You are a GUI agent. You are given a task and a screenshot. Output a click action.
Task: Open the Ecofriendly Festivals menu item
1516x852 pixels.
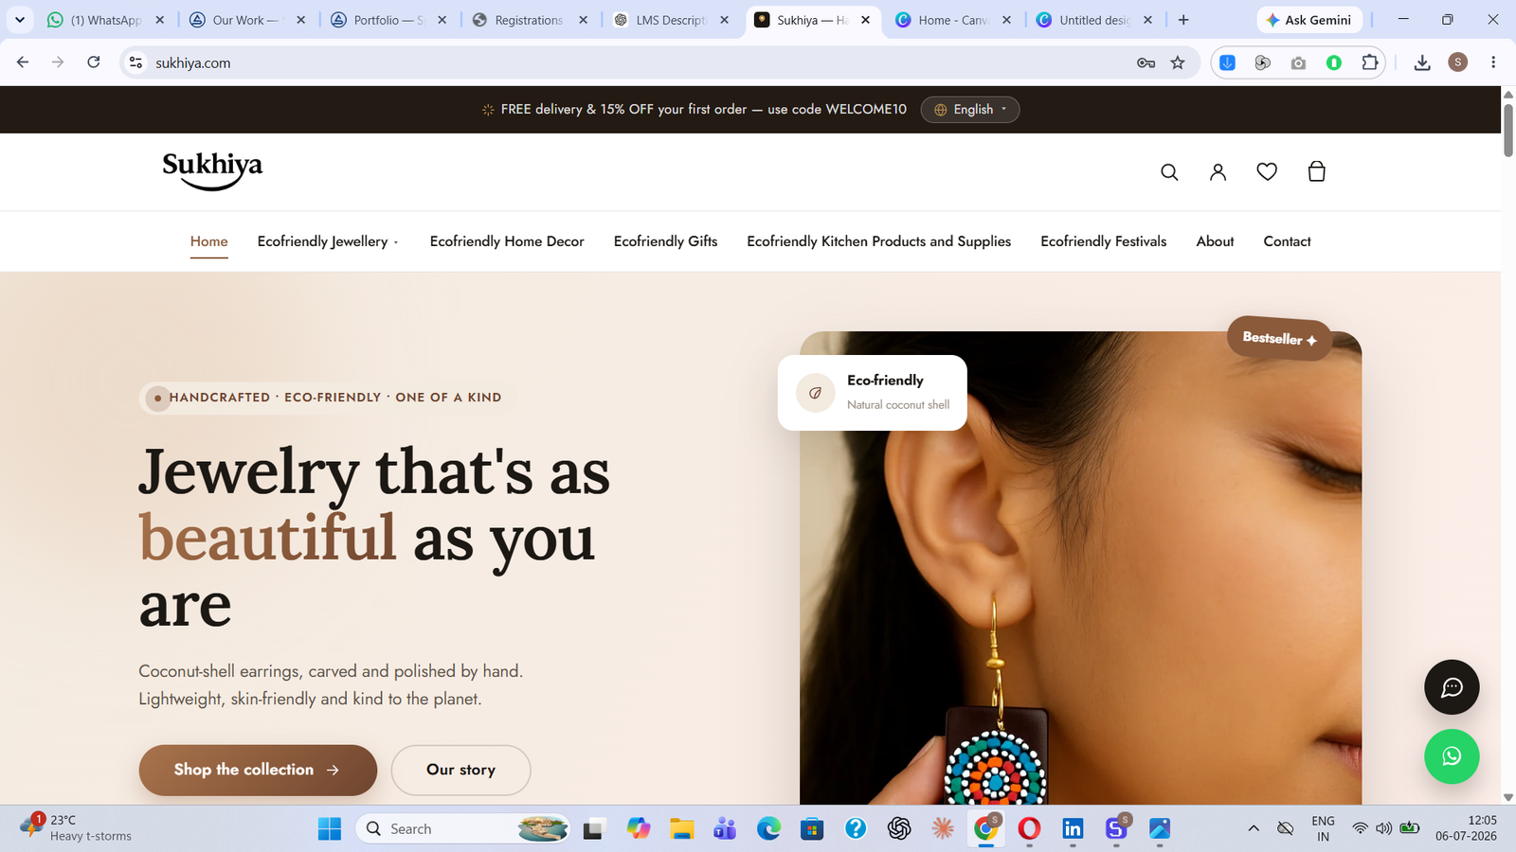(x=1103, y=241)
